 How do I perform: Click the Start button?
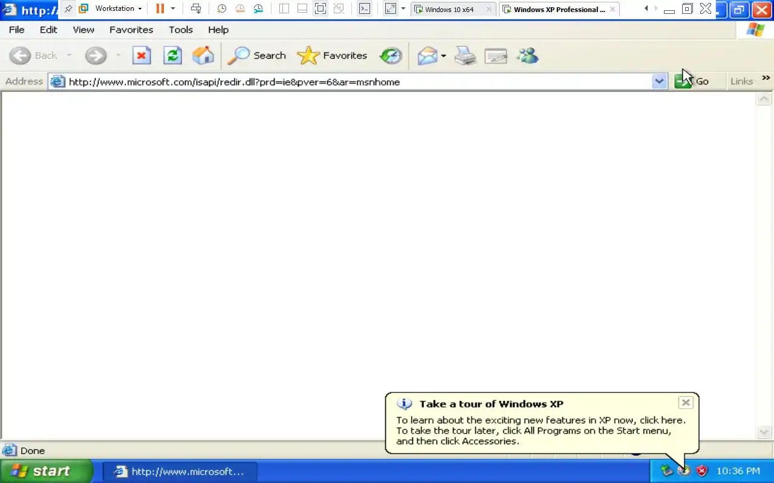(46, 471)
